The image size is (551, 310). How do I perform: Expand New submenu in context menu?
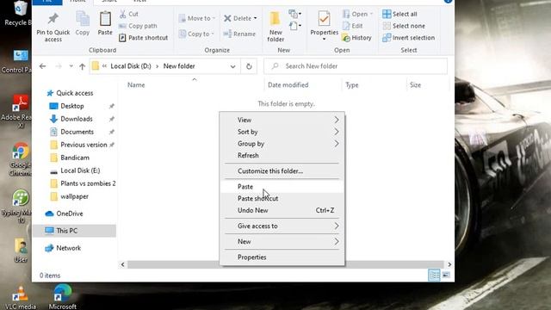[282, 241]
